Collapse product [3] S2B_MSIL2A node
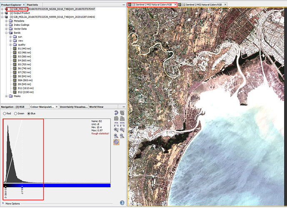 pos(2,17)
